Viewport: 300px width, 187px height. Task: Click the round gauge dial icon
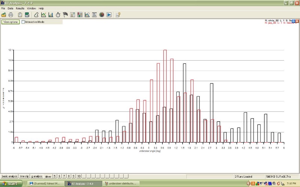[102, 15]
